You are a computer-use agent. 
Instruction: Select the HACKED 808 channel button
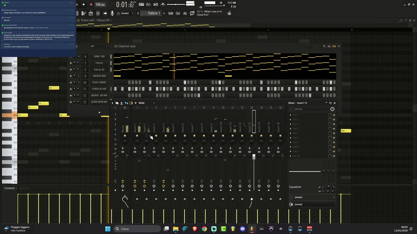(99, 76)
